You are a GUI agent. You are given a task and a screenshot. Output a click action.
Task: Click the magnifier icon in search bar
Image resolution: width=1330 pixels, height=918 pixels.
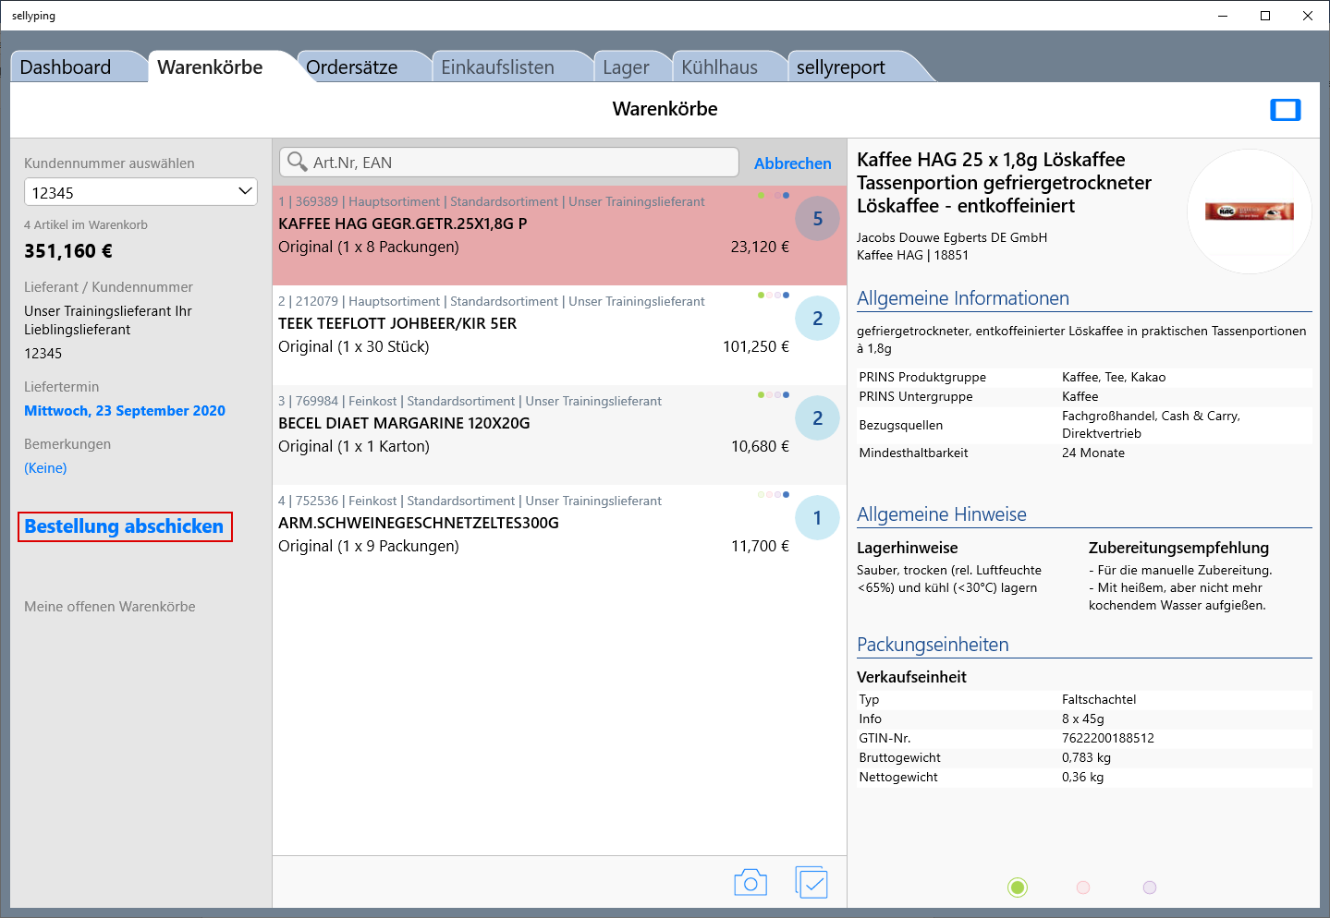point(297,163)
